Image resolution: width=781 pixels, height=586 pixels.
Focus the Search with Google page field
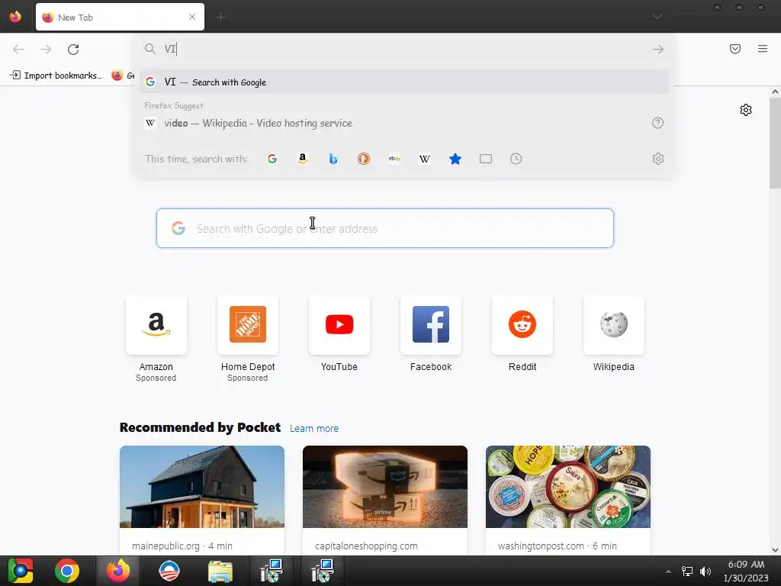[x=385, y=228]
